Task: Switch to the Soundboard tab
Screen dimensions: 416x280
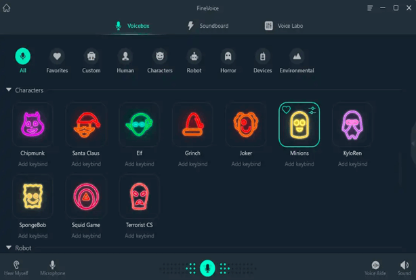Action: coord(207,26)
